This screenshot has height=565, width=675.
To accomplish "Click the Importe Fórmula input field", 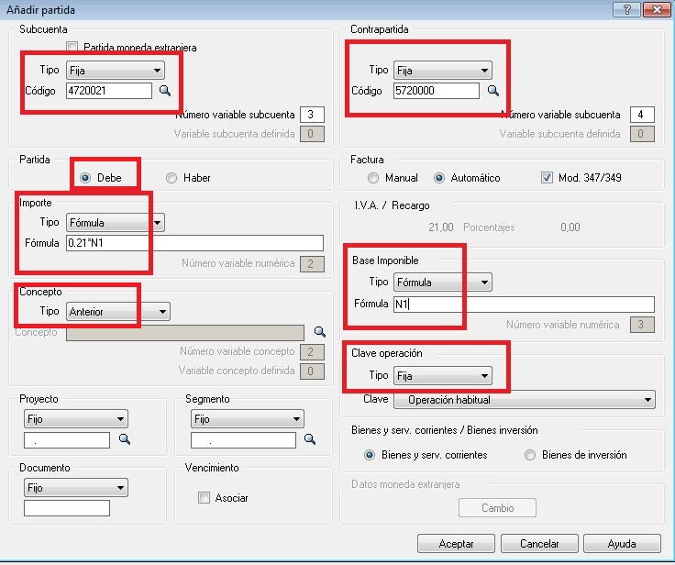I will 194,243.
